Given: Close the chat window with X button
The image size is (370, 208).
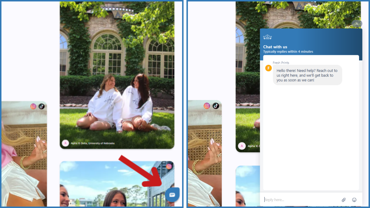Looking at the screenshot, I should tap(357, 24).
